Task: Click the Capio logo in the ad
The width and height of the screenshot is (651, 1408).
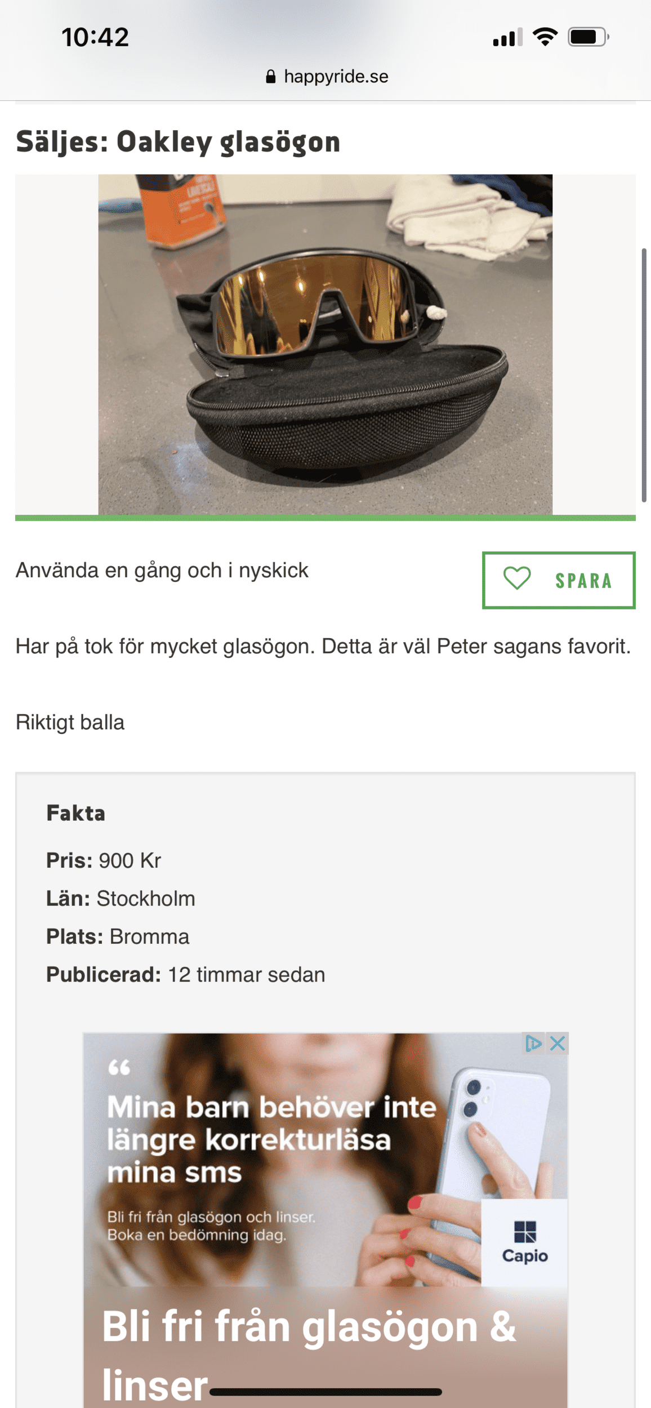Action: pyautogui.click(x=524, y=1241)
